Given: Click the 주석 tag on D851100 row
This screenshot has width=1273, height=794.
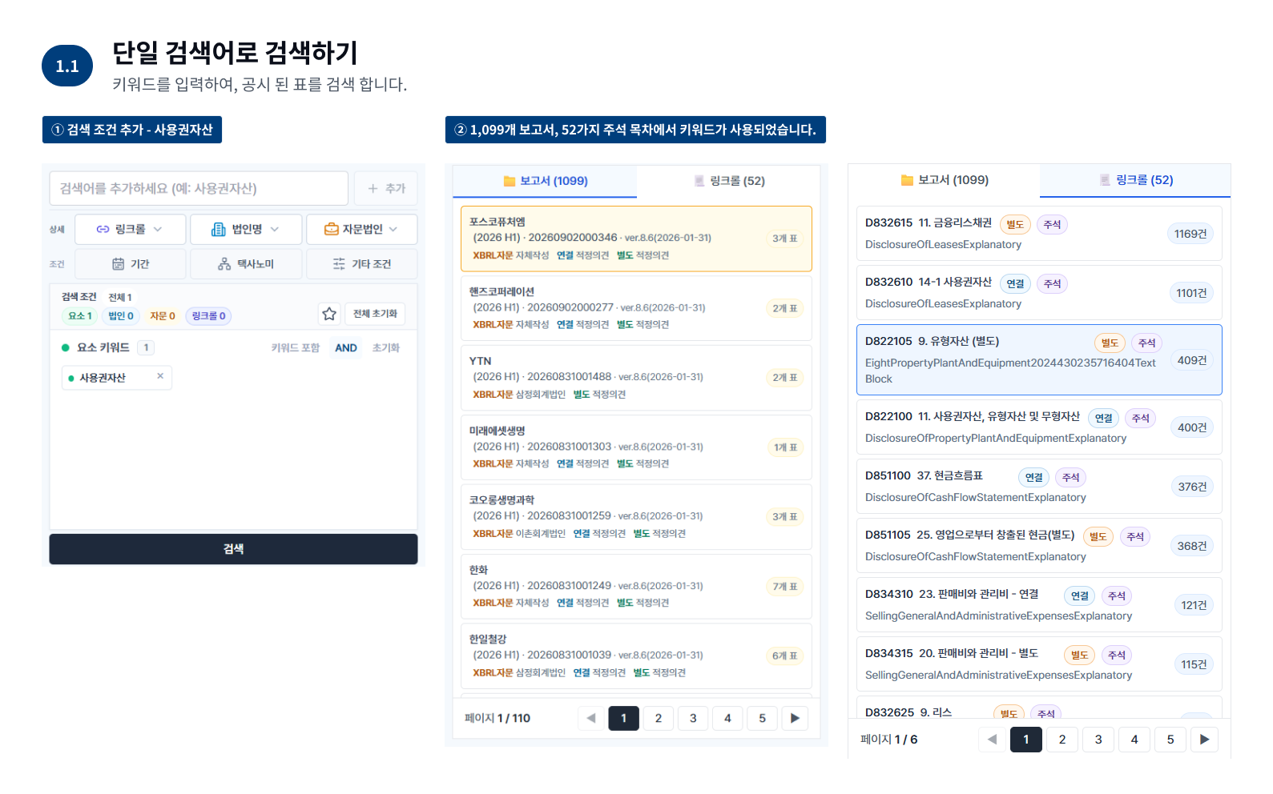Looking at the screenshot, I should tap(1071, 478).
